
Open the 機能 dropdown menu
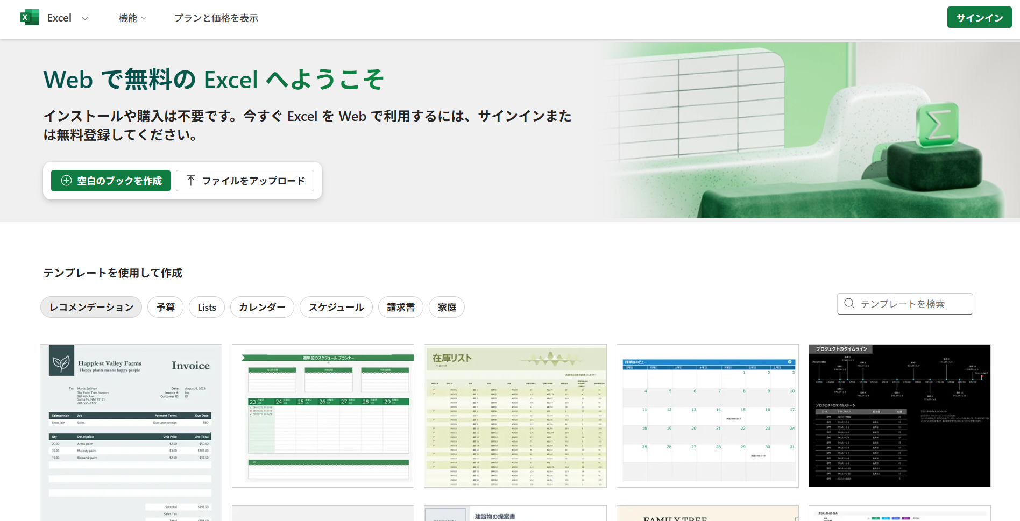pos(132,18)
